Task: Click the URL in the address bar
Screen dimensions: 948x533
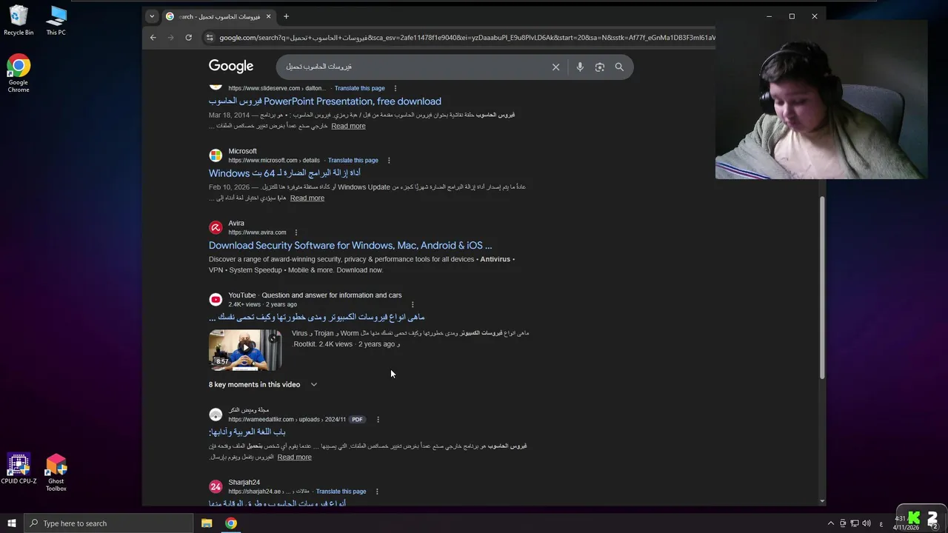Action: pos(467,38)
